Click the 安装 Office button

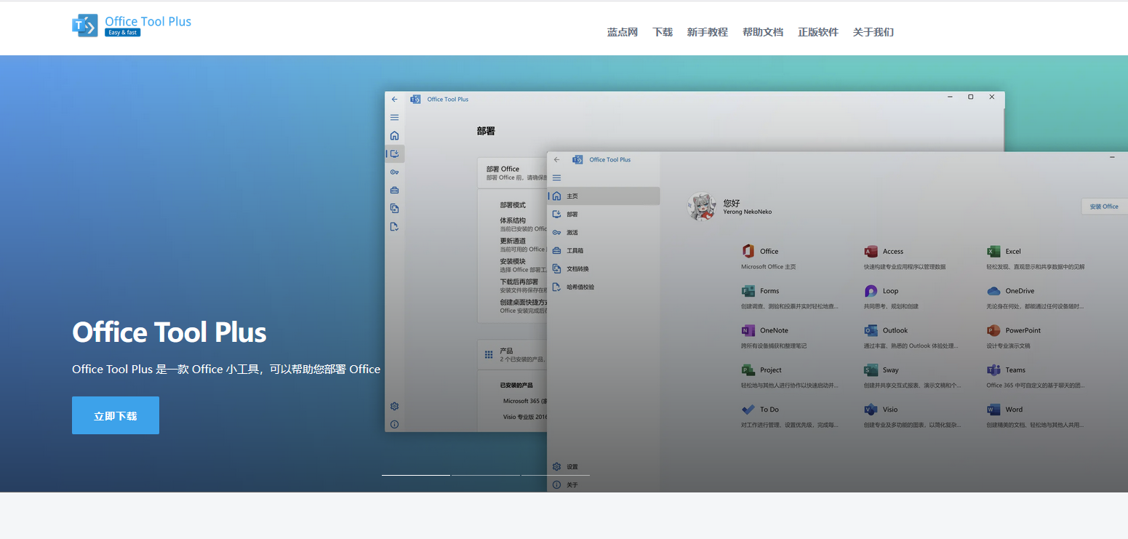[1104, 207]
